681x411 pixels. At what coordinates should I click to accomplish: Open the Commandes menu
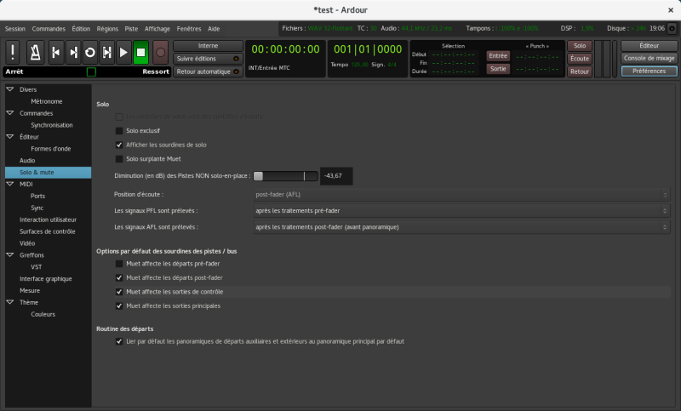click(49, 29)
